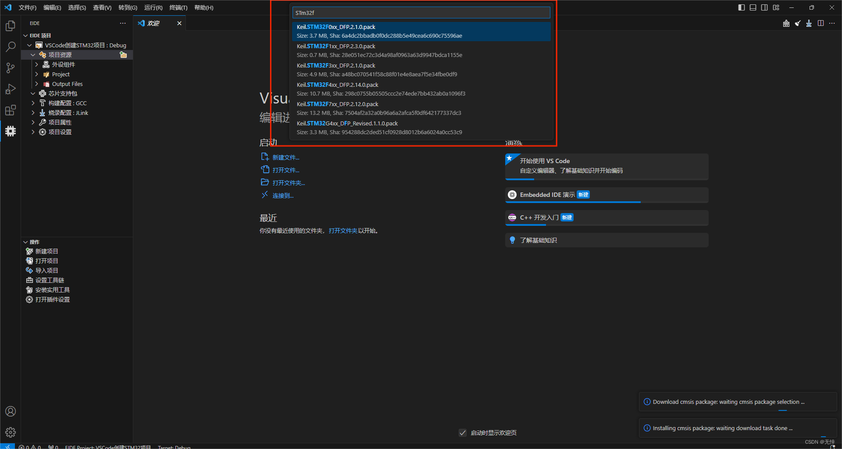Select Keil.STM32G4xx_DFP_Revised.1.1.0.pack entry
Viewport: 842px width, 449px height.
point(421,128)
